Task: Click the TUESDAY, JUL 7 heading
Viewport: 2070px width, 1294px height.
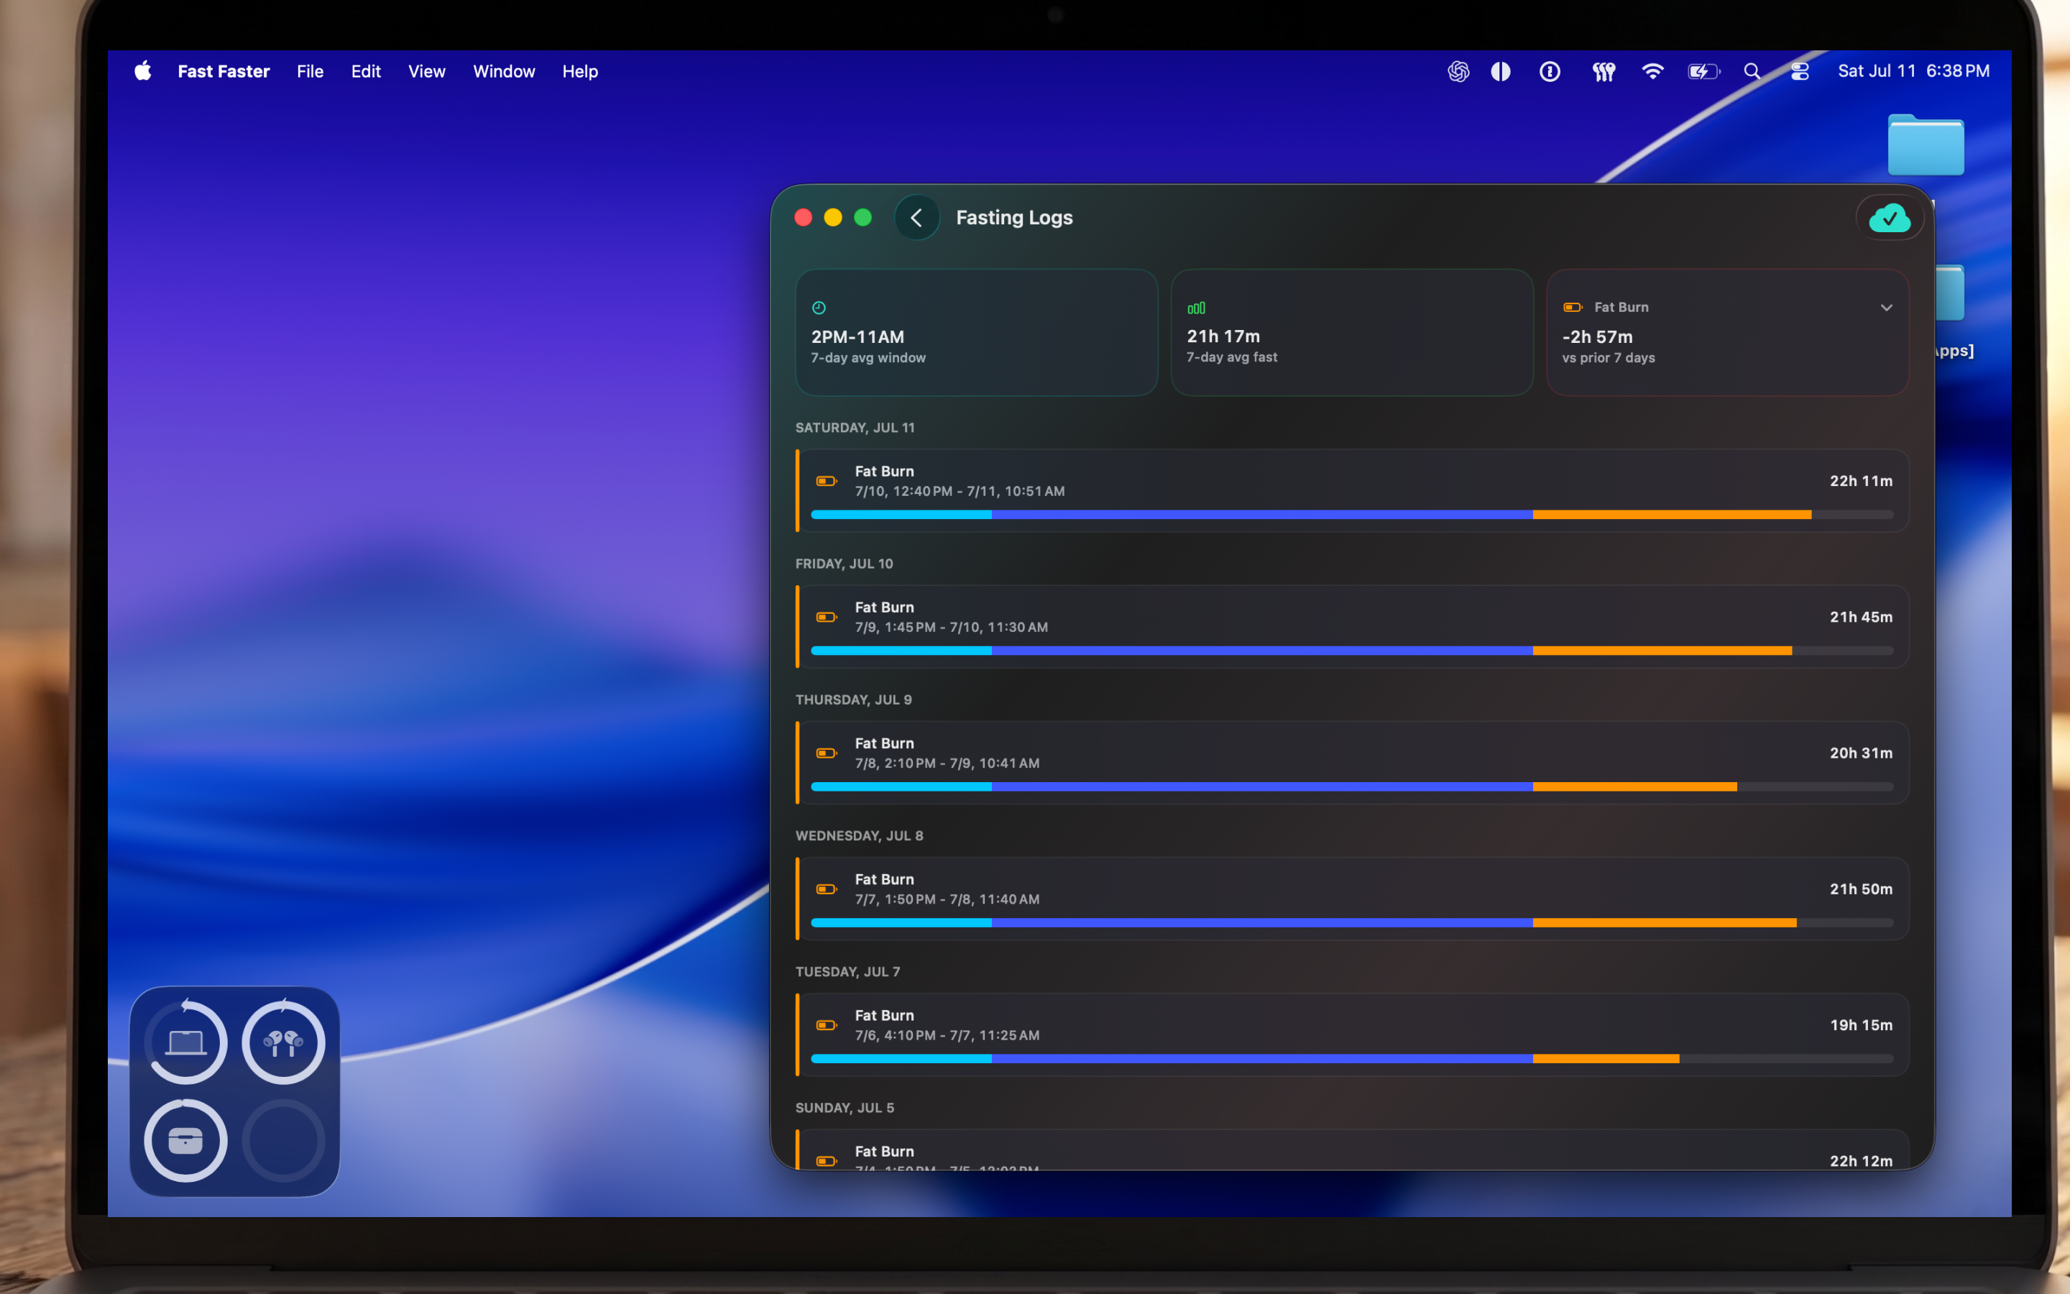Action: (847, 971)
